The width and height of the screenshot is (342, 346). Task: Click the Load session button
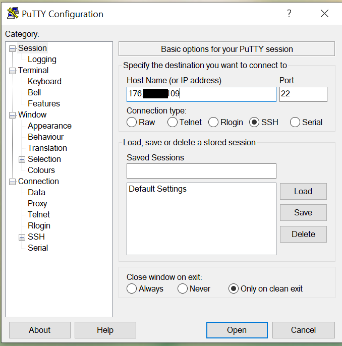[x=303, y=191]
